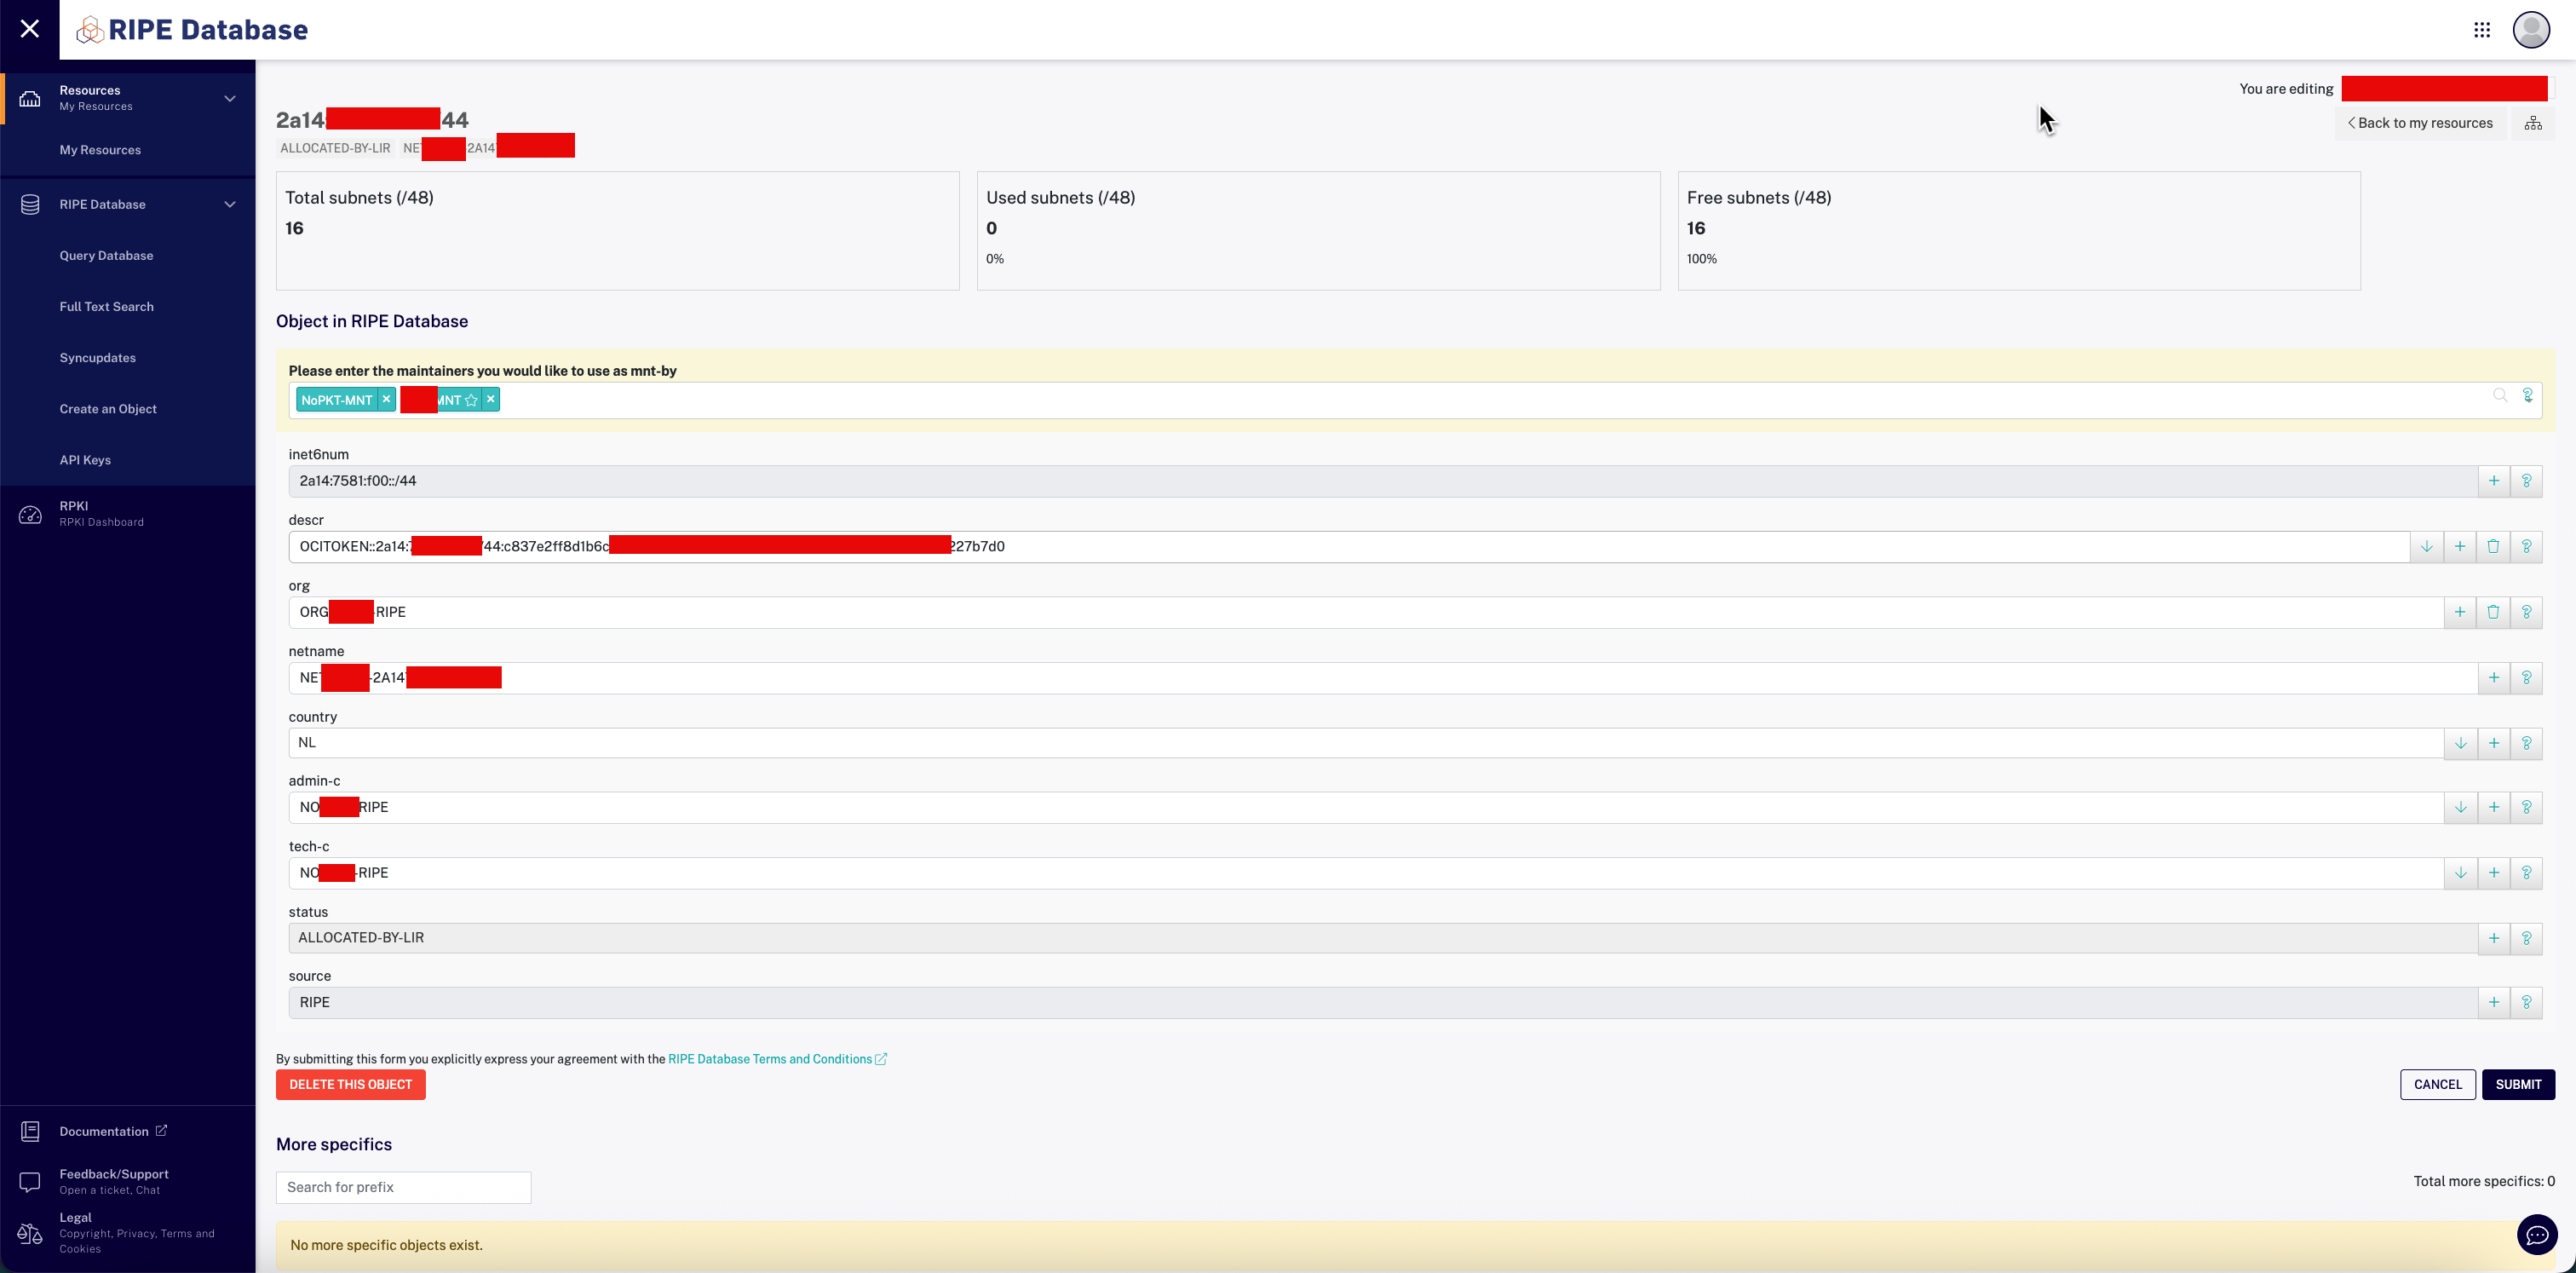The image size is (2576, 1273).
Task: Open the apps grid icon
Action: point(2481,30)
